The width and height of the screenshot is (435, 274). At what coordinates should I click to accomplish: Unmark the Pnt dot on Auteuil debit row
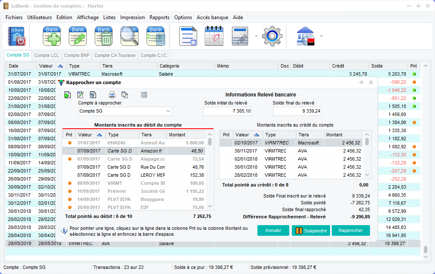(x=69, y=143)
